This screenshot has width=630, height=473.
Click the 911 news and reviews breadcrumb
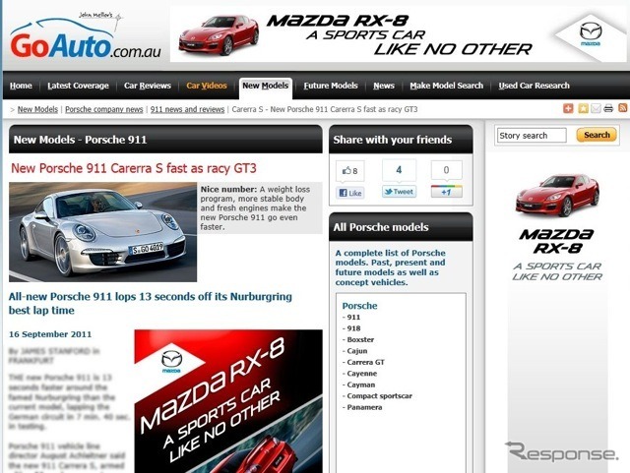click(x=187, y=109)
